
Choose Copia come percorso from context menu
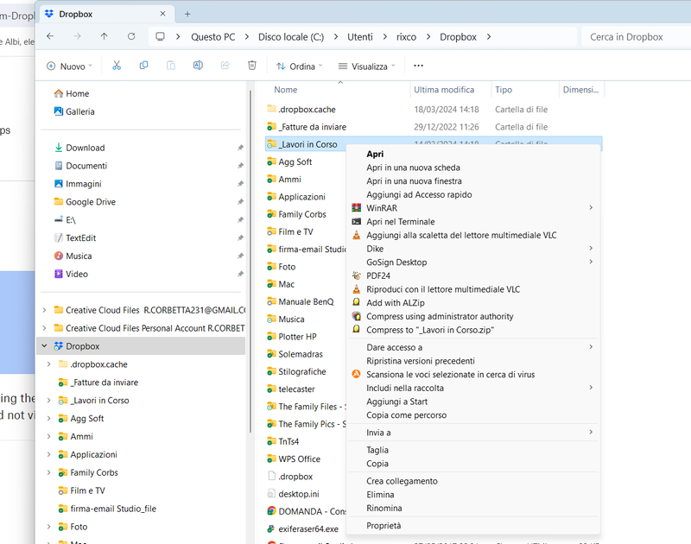click(406, 415)
